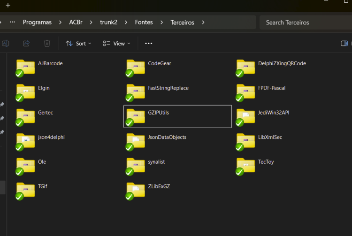This screenshot has width=352, height=236.
Task: Click the json4delphi folder name
Action: pyautogui.click(x=52, y=137)
